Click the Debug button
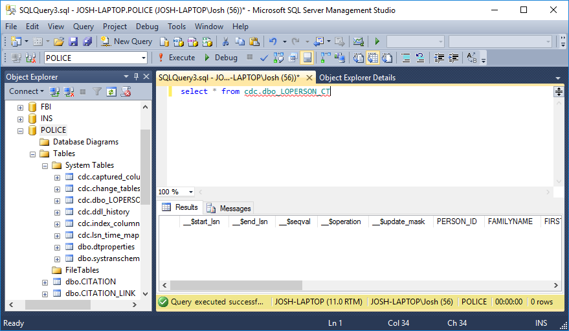Image resolution: width=569 pixels, height=331 pixels. tap(221, 58)
